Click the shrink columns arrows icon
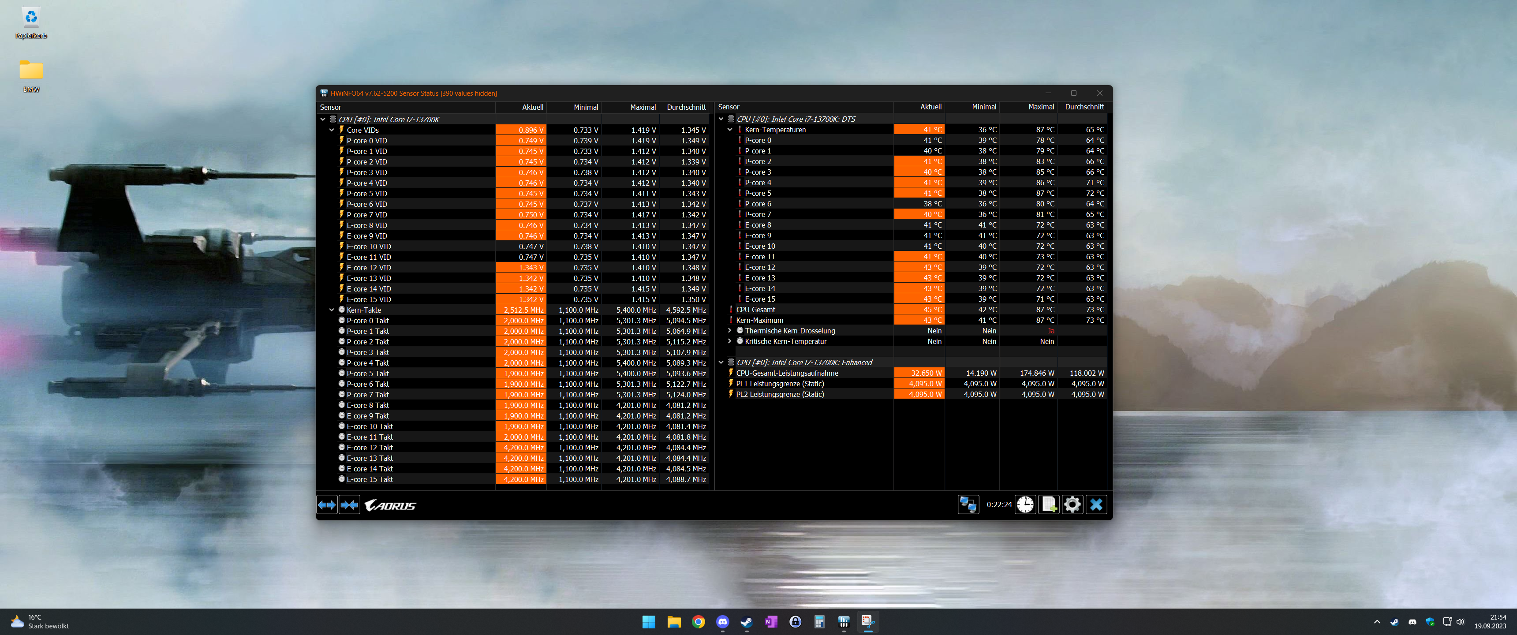 [349, 505]
